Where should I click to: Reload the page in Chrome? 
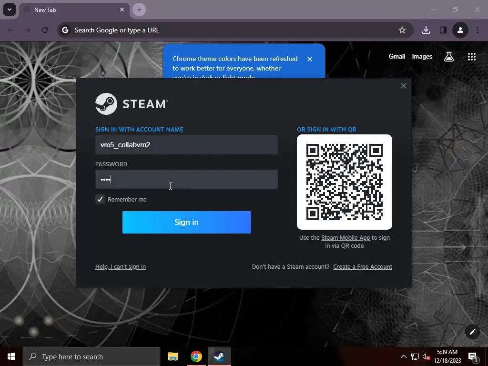(45, 30)
